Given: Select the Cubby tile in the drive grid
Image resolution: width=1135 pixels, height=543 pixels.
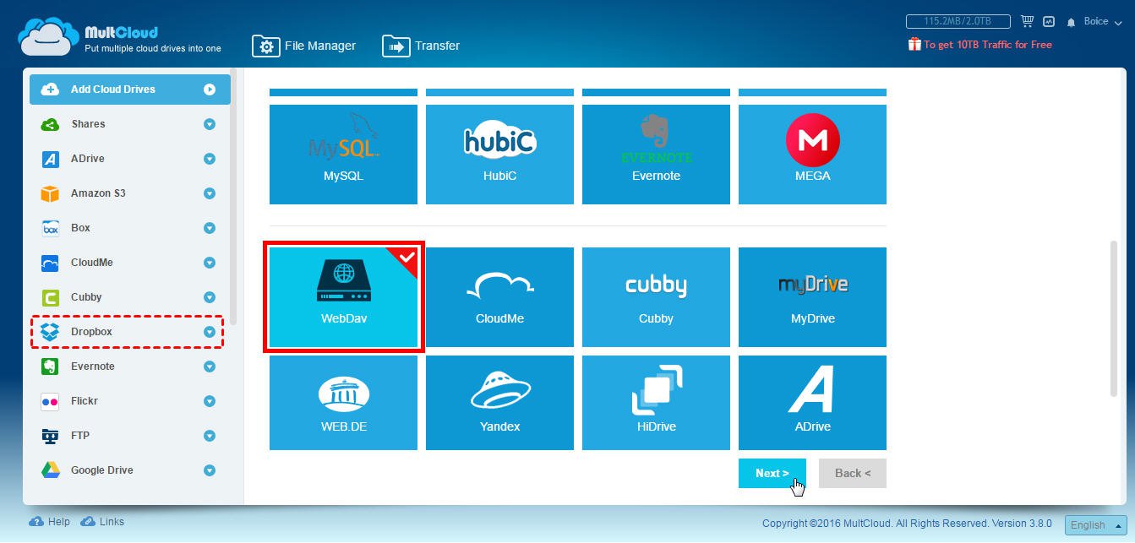Looking at the screenshot, I should [x=656, y=296].
